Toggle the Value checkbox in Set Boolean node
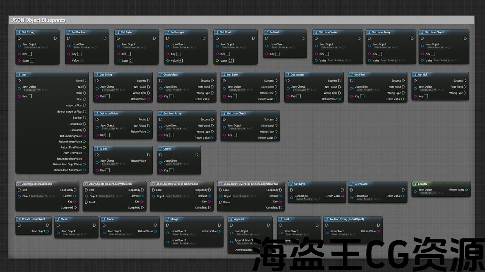 [x=81, y=60]
